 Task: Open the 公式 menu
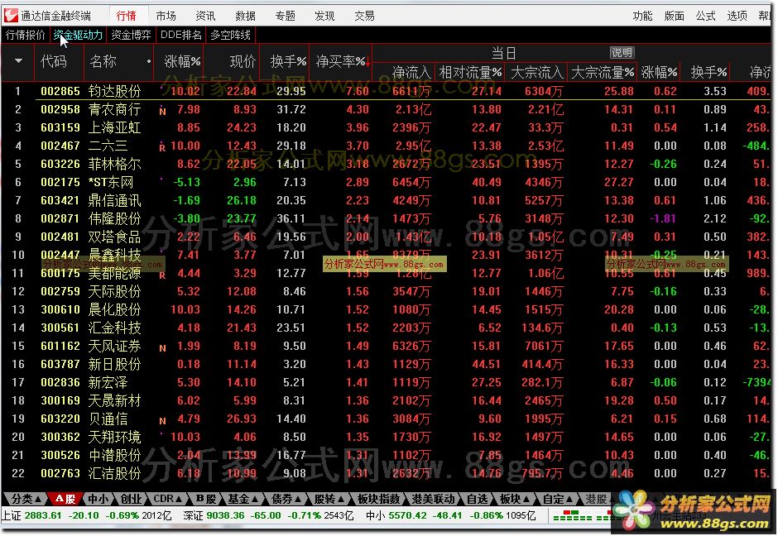(705, 16)
